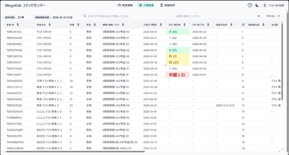Switch to 病棟負荷 tab
Screen dimensions: 289x155
tap(167, 5)
